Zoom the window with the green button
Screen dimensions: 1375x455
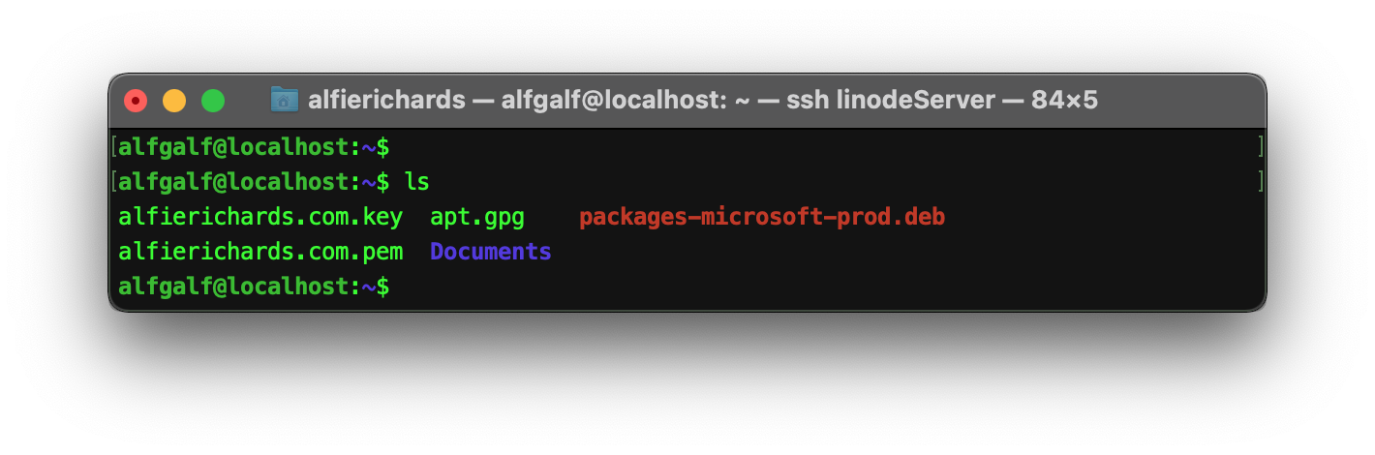pos(213,100)
